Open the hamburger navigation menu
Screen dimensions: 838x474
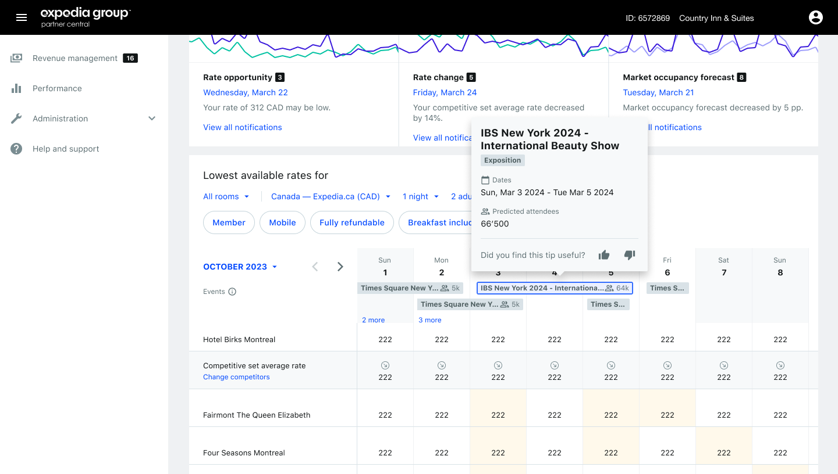click(x=22, y=17)
